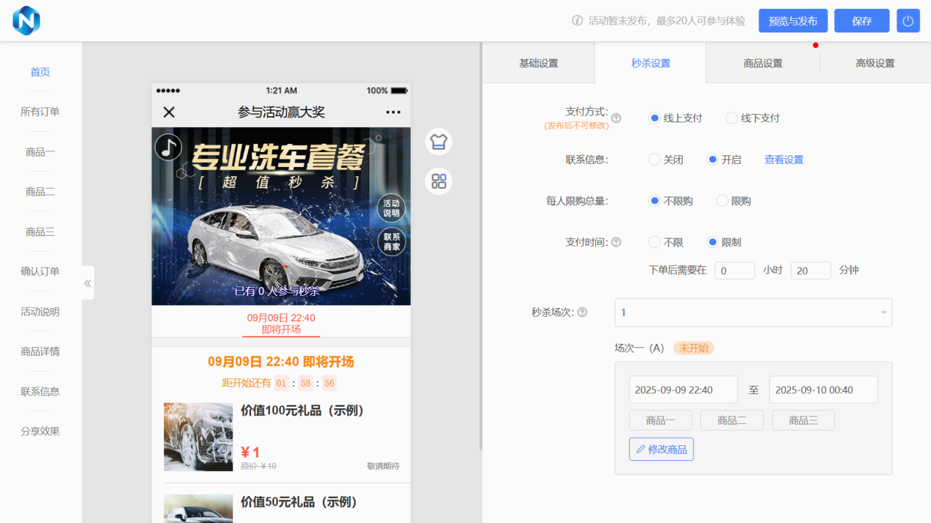This screenshot has height=523, width=931.
Task: Click 预览与发布 button
Action: 792,21
